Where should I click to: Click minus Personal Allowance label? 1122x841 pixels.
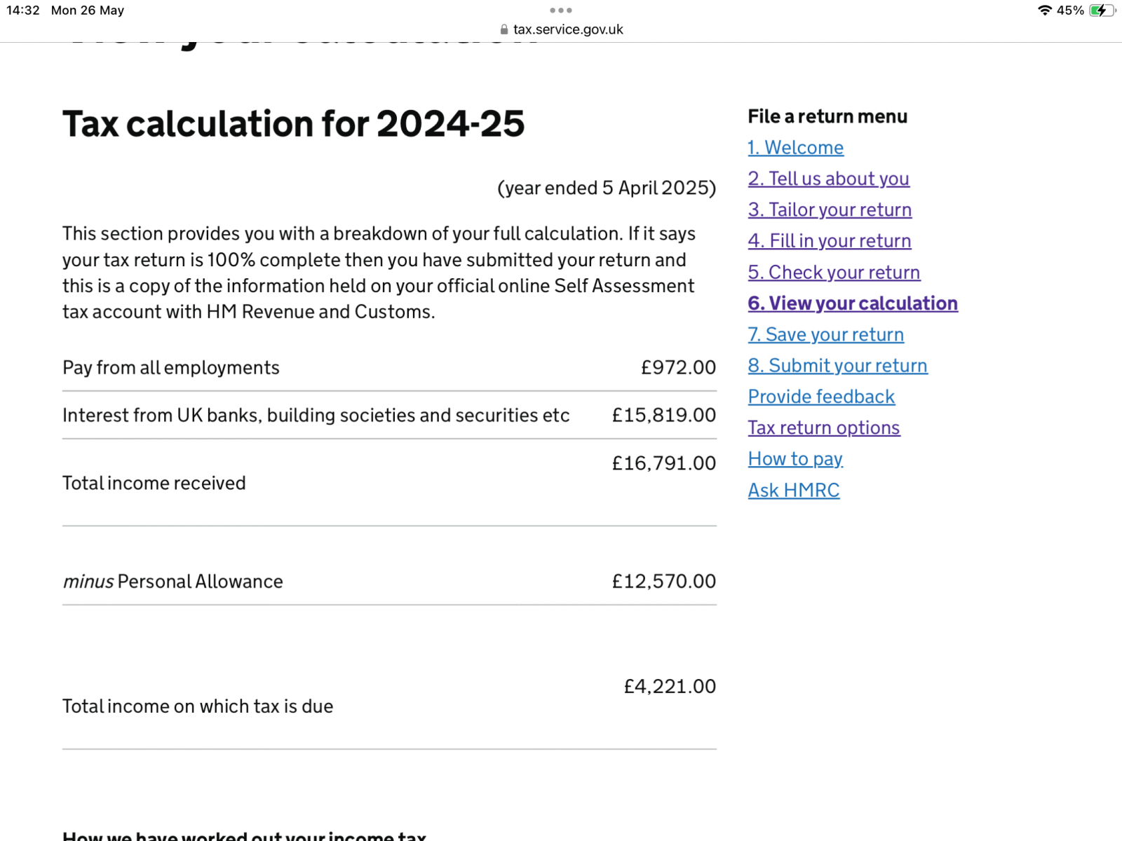point(173,582)
